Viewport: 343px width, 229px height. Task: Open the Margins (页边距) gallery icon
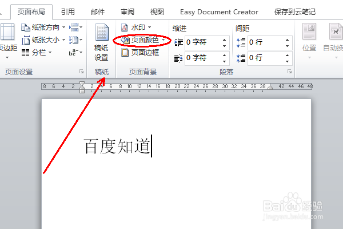point(7,32)
